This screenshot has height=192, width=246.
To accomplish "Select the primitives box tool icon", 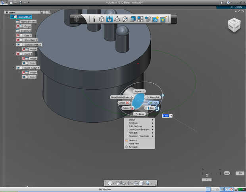I will (x=102, y=19).
